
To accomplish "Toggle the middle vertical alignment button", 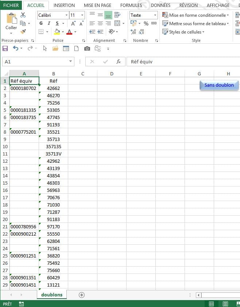I will click(108, 15).
